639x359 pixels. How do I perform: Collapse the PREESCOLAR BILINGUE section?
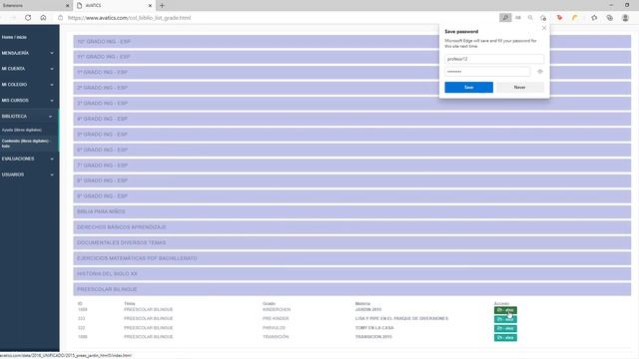pyautogui.click(x=352, y=289)
